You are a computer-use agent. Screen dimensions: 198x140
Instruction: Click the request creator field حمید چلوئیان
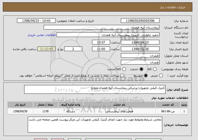pos(108,35)
